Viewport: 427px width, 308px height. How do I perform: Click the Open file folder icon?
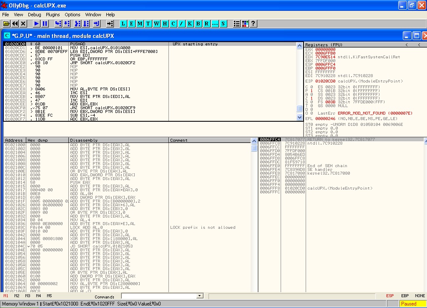click(6, 24)
